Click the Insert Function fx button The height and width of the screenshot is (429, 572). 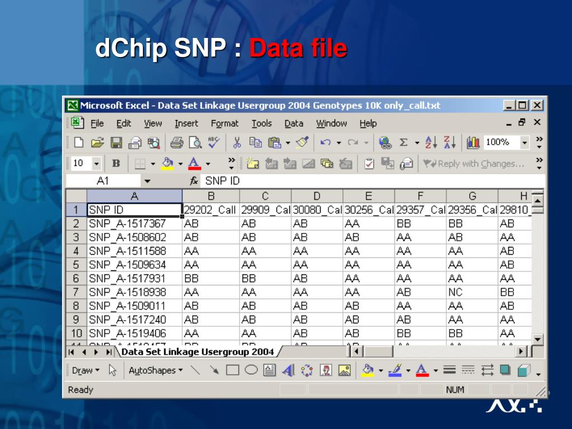tap(194, 181)
